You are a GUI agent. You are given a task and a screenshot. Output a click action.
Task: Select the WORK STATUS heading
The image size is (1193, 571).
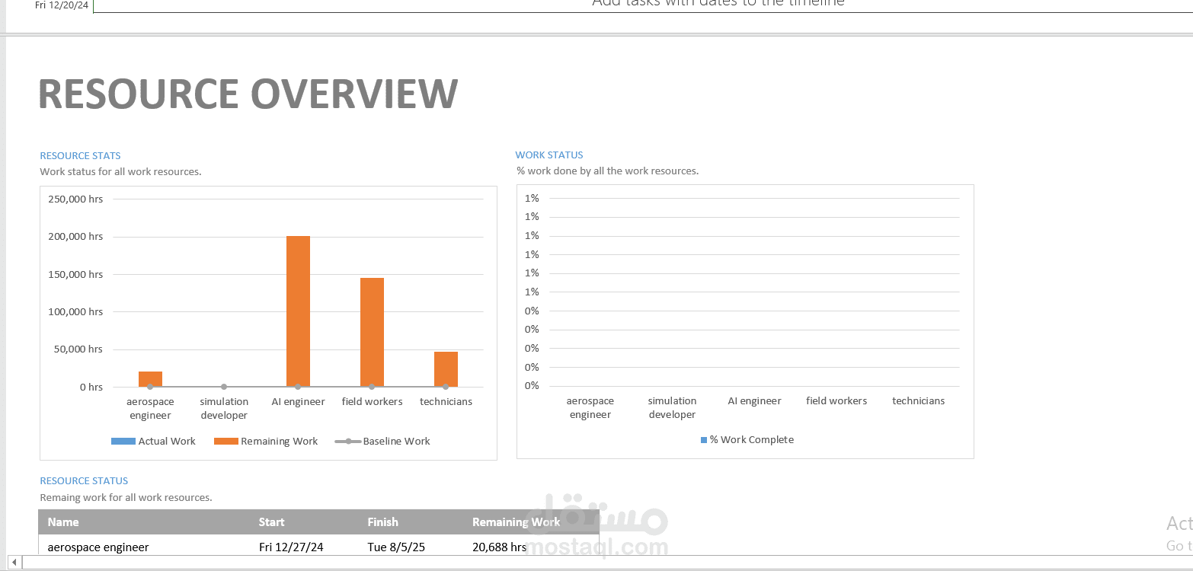click(x=549, y=155)
